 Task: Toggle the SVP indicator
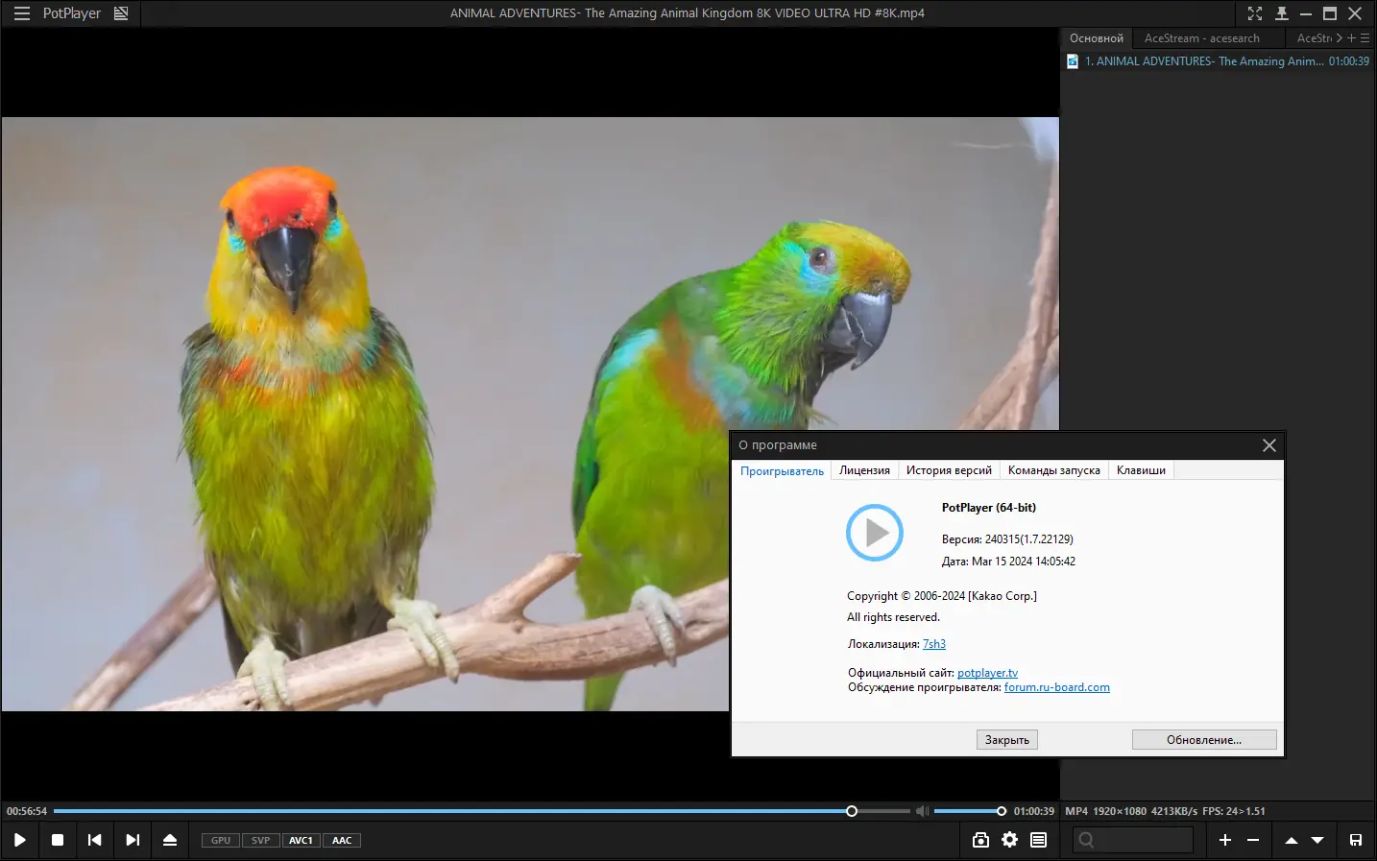pyautogui.click(x=260, y=840)
